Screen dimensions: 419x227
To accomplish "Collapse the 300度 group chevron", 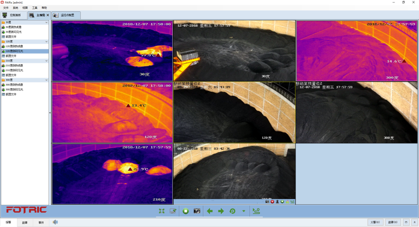I will [46, 80].
